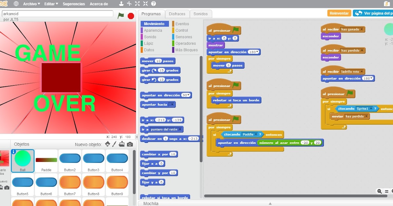Image resolution: width=393 pixels, height=206 pixels.
Task: Upload a sprite from a file
Action: [x=122, y=144]
